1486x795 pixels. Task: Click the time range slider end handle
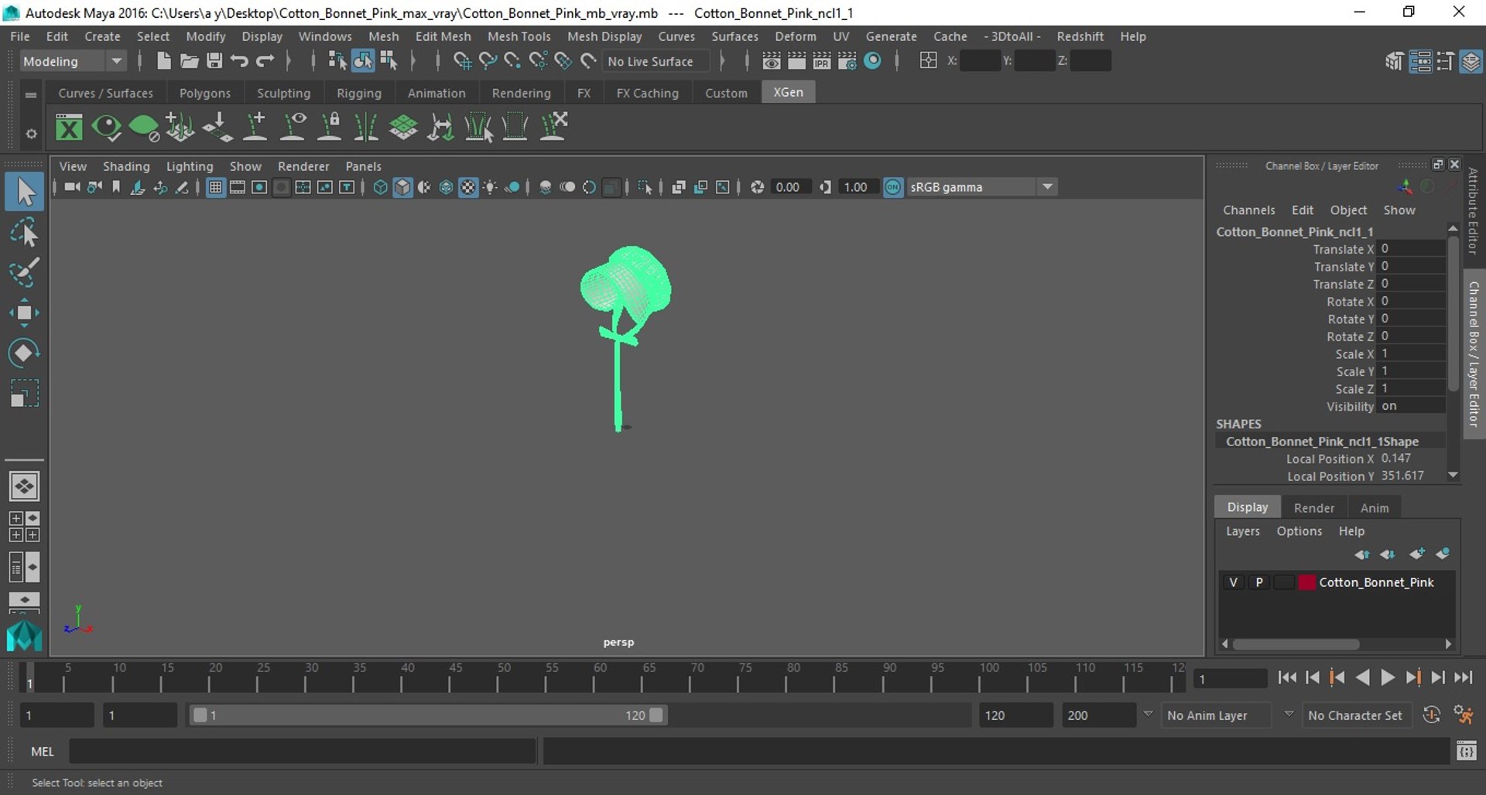coord(656,715)
